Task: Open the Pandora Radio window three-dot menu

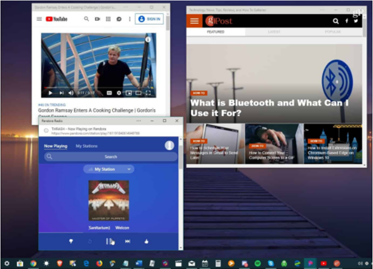Action: 138,121
